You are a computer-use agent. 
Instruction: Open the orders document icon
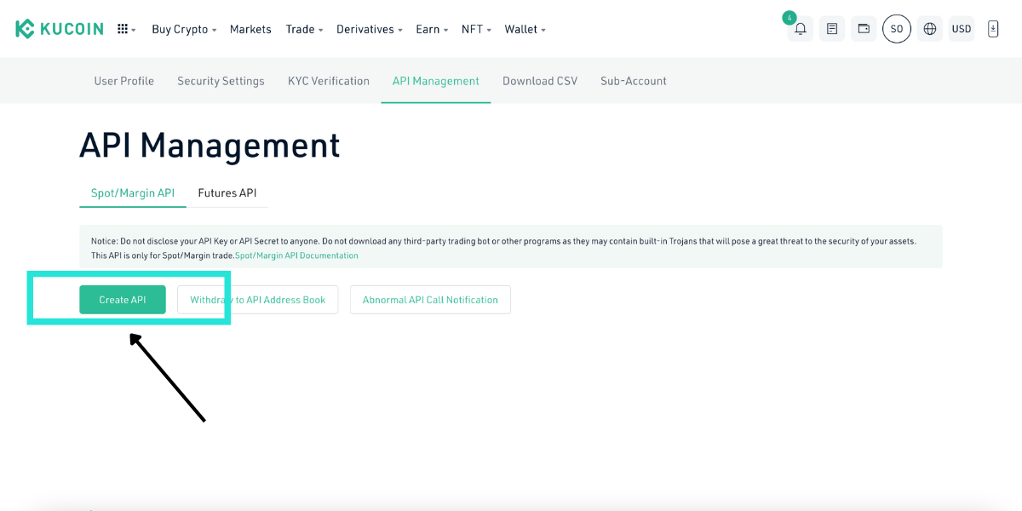tap(832, 29)
